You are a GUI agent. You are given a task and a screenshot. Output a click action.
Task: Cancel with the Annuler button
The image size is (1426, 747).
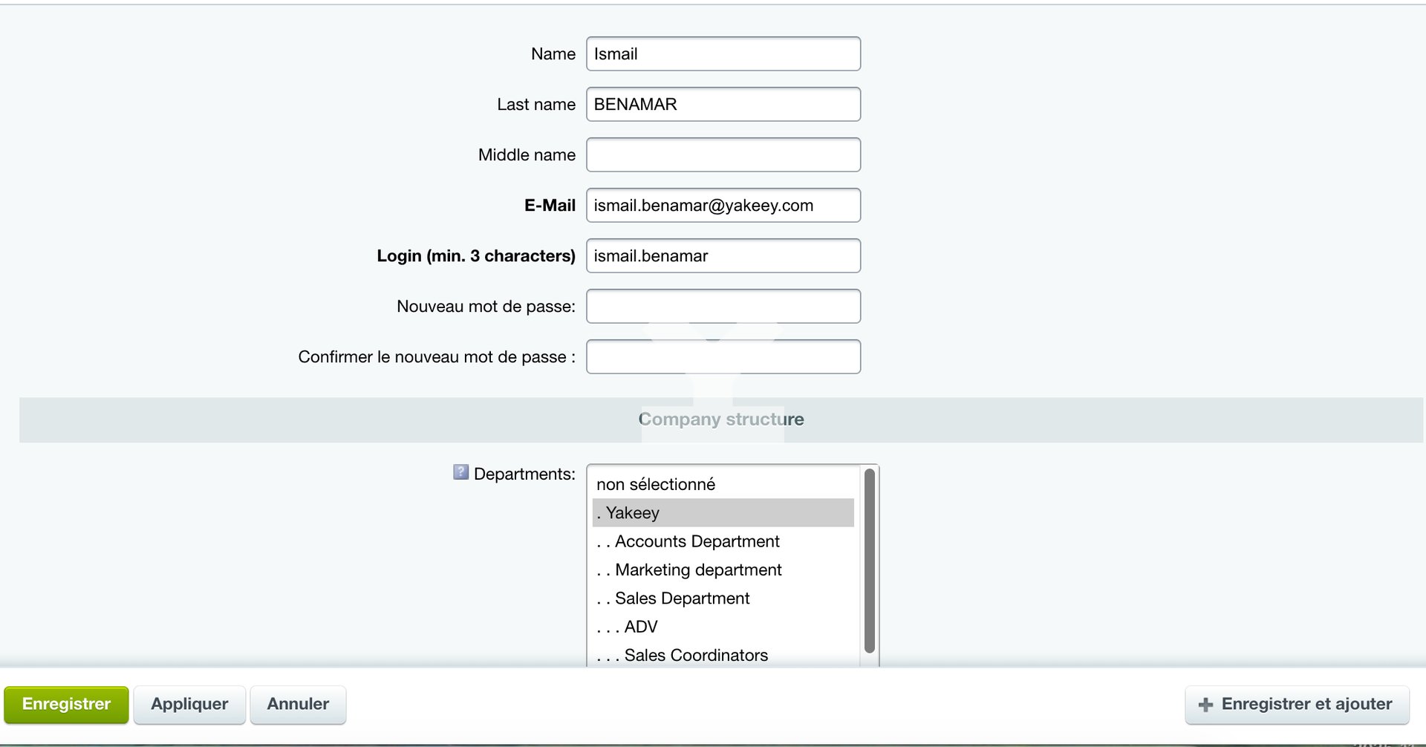pyautogui.click(x=298, y=705)
